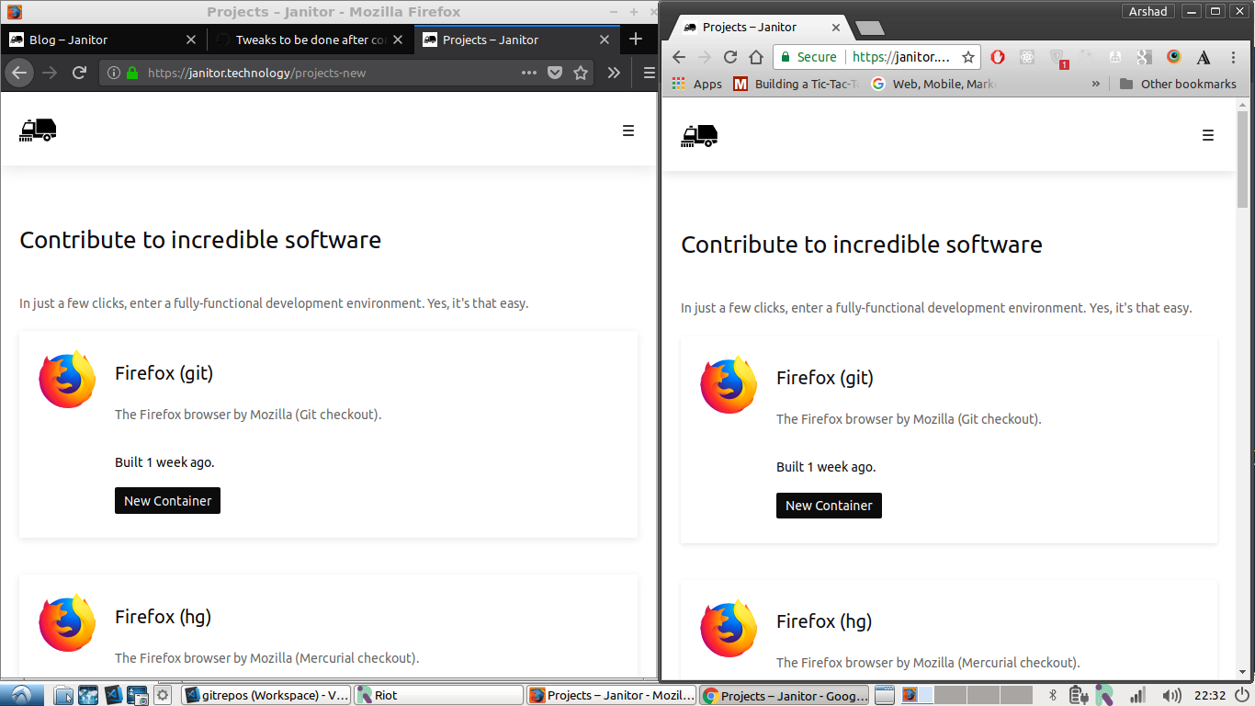Click network signal tray icon
The width and height of the screenshot is (1255, 706).
(1137, 695)
